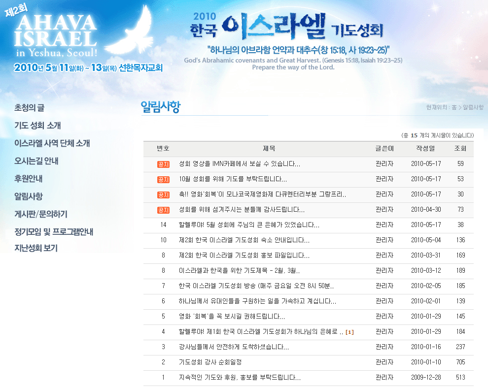The width and height of the screenshot is (488, 387).
Task: Click the 글쓴이 column header
Action: tap(384, 149)
